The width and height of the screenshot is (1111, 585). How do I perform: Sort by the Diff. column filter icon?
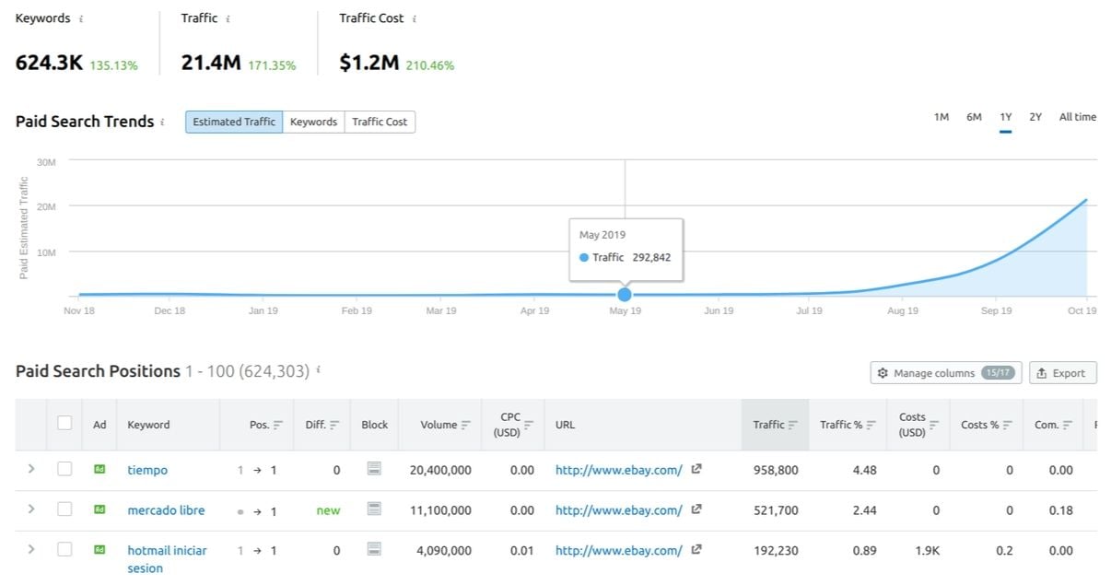(334, 426)
